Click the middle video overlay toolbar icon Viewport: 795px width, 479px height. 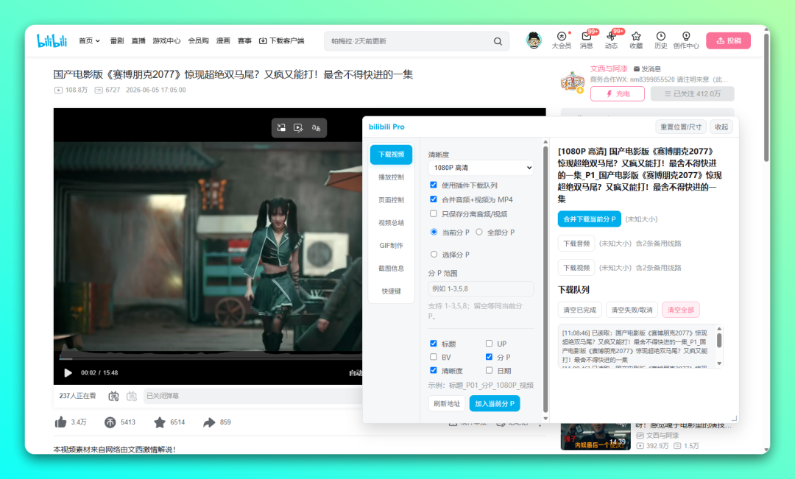(x=298, y=128)
